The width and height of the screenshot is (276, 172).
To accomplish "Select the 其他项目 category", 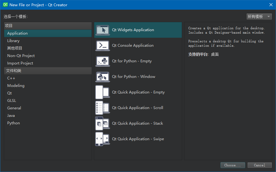I will 48,48.
